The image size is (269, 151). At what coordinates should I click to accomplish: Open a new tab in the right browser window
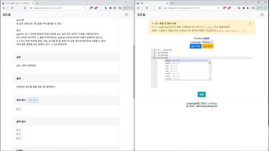[172, 3]
